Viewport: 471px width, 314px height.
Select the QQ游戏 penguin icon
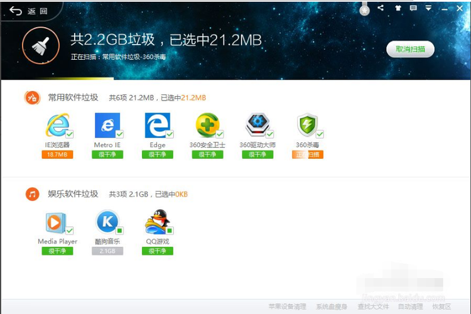coord(158,222)
